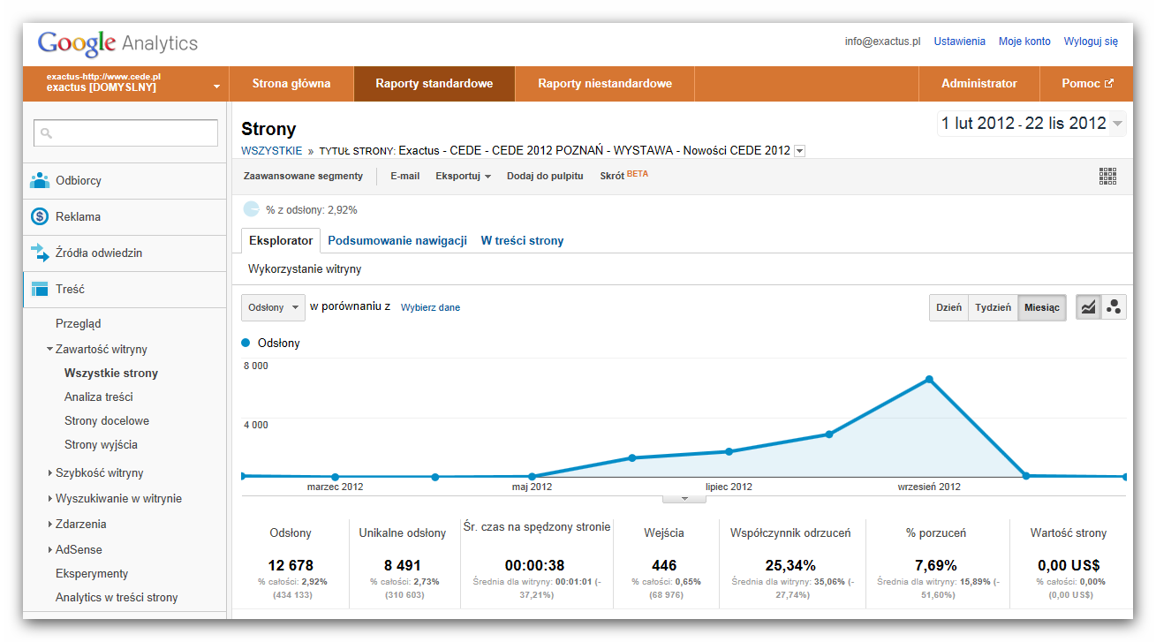Click the Odsłony legend blue dot
Image resolution: width=1156 pixels, height=642 pixels.
coord(246,343)
